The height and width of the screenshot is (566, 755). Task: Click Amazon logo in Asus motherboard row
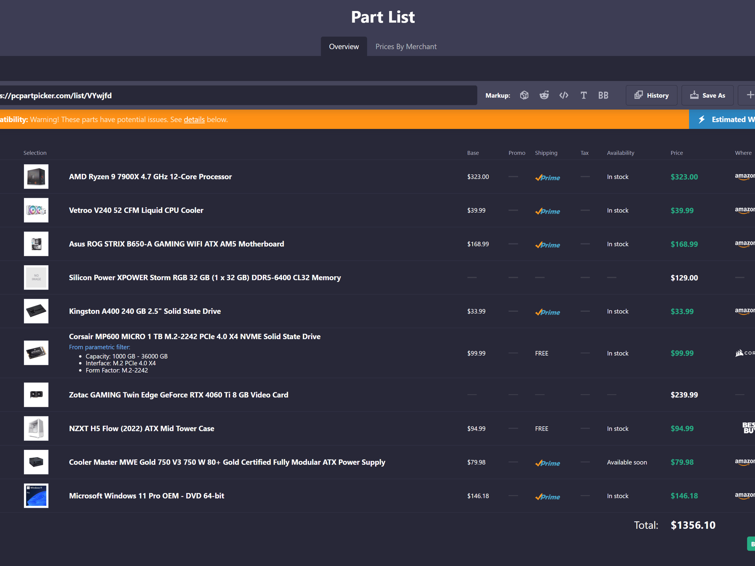pyautogui.click(x=745, y=244)
